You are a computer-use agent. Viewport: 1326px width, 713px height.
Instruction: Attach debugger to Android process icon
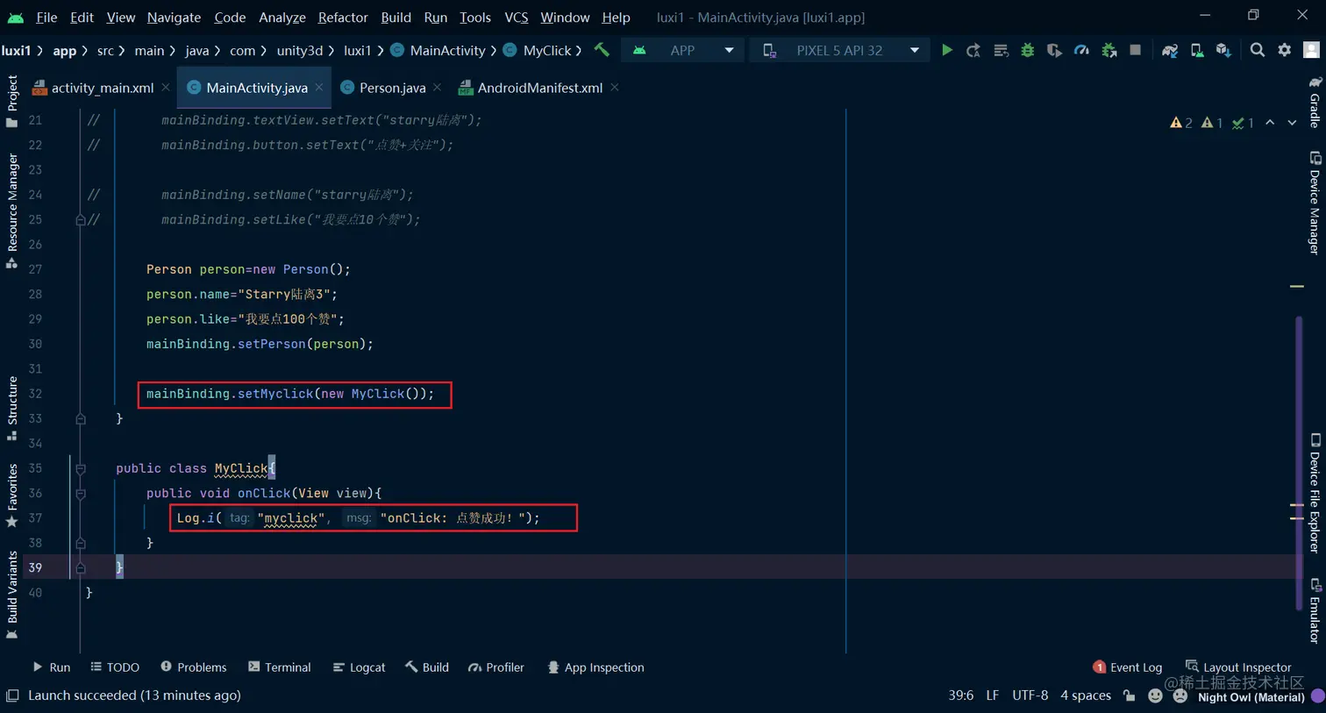pos(1109,51)
